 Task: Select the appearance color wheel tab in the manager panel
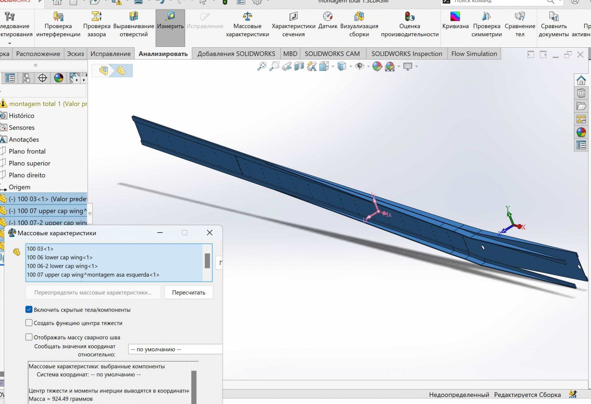coord(59,78)
